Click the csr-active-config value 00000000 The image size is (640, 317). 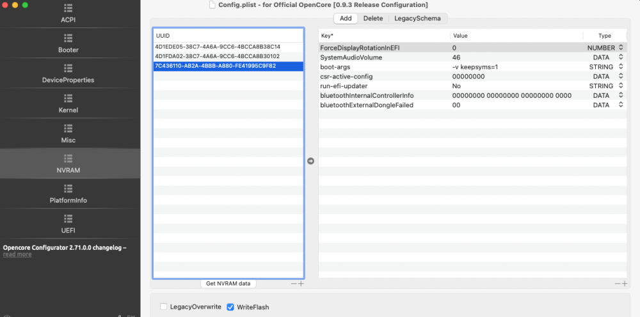pos(468,76)
